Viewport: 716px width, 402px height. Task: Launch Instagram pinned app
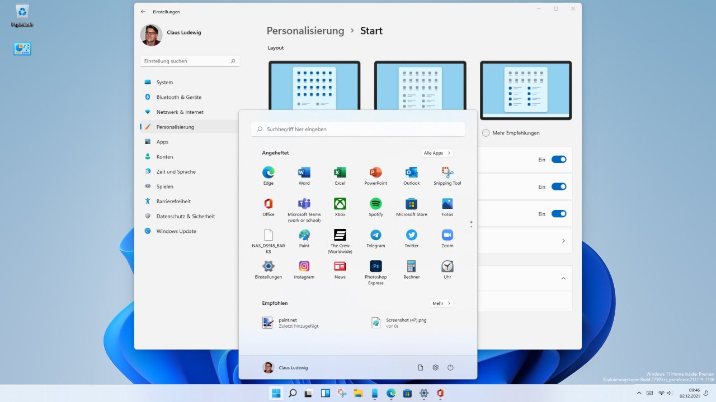pyautogui.click(x=304, y=269)
